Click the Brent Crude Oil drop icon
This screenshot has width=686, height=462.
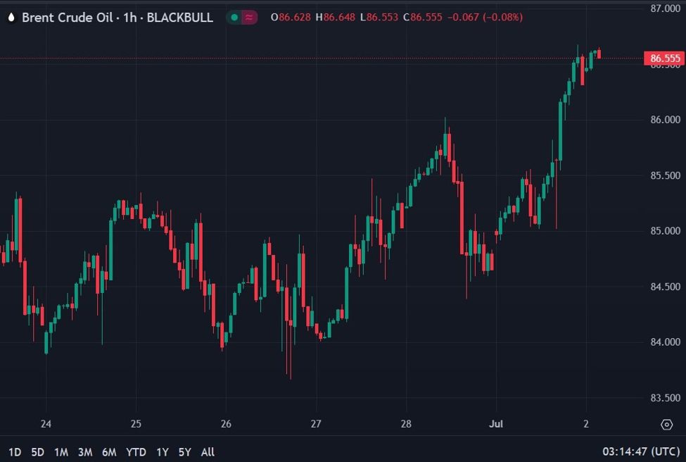click(x=11, y=18)
